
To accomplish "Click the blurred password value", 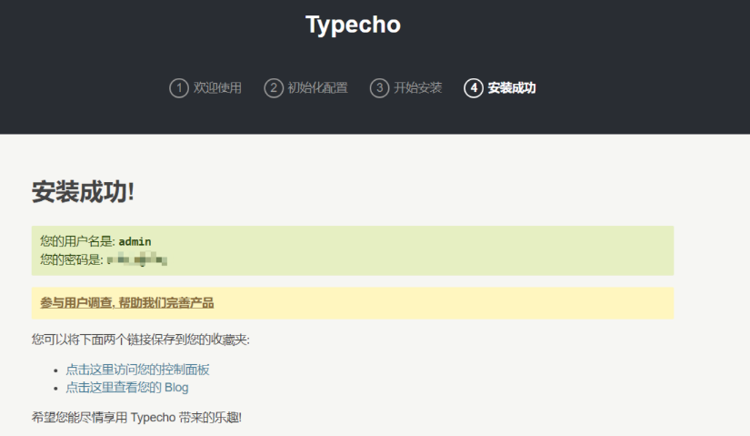I will pyautogui.click(x=137, y=260).
